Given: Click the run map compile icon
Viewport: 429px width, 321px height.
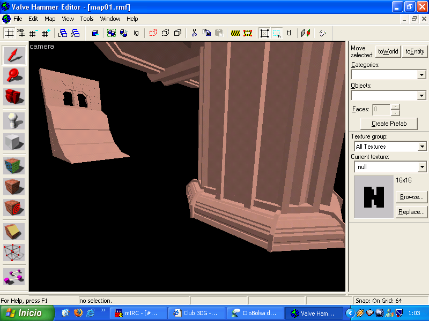Looking at the screenshot, I should click(x=323, y=33).
